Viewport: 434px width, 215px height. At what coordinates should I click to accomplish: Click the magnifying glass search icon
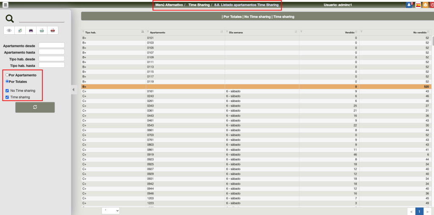[10, 19]
